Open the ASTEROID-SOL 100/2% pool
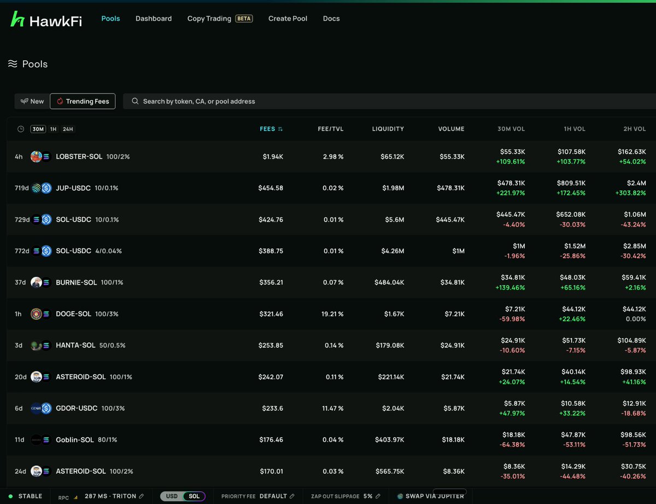Screen dimensions: 656x504 point(331,471)
